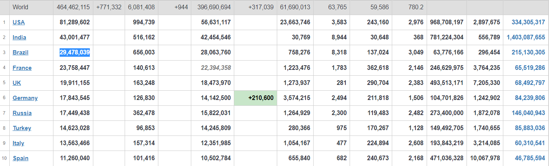This screenshot has width=549, height=166.
Task: Open the Spain country link
Action: coord(21,158)
